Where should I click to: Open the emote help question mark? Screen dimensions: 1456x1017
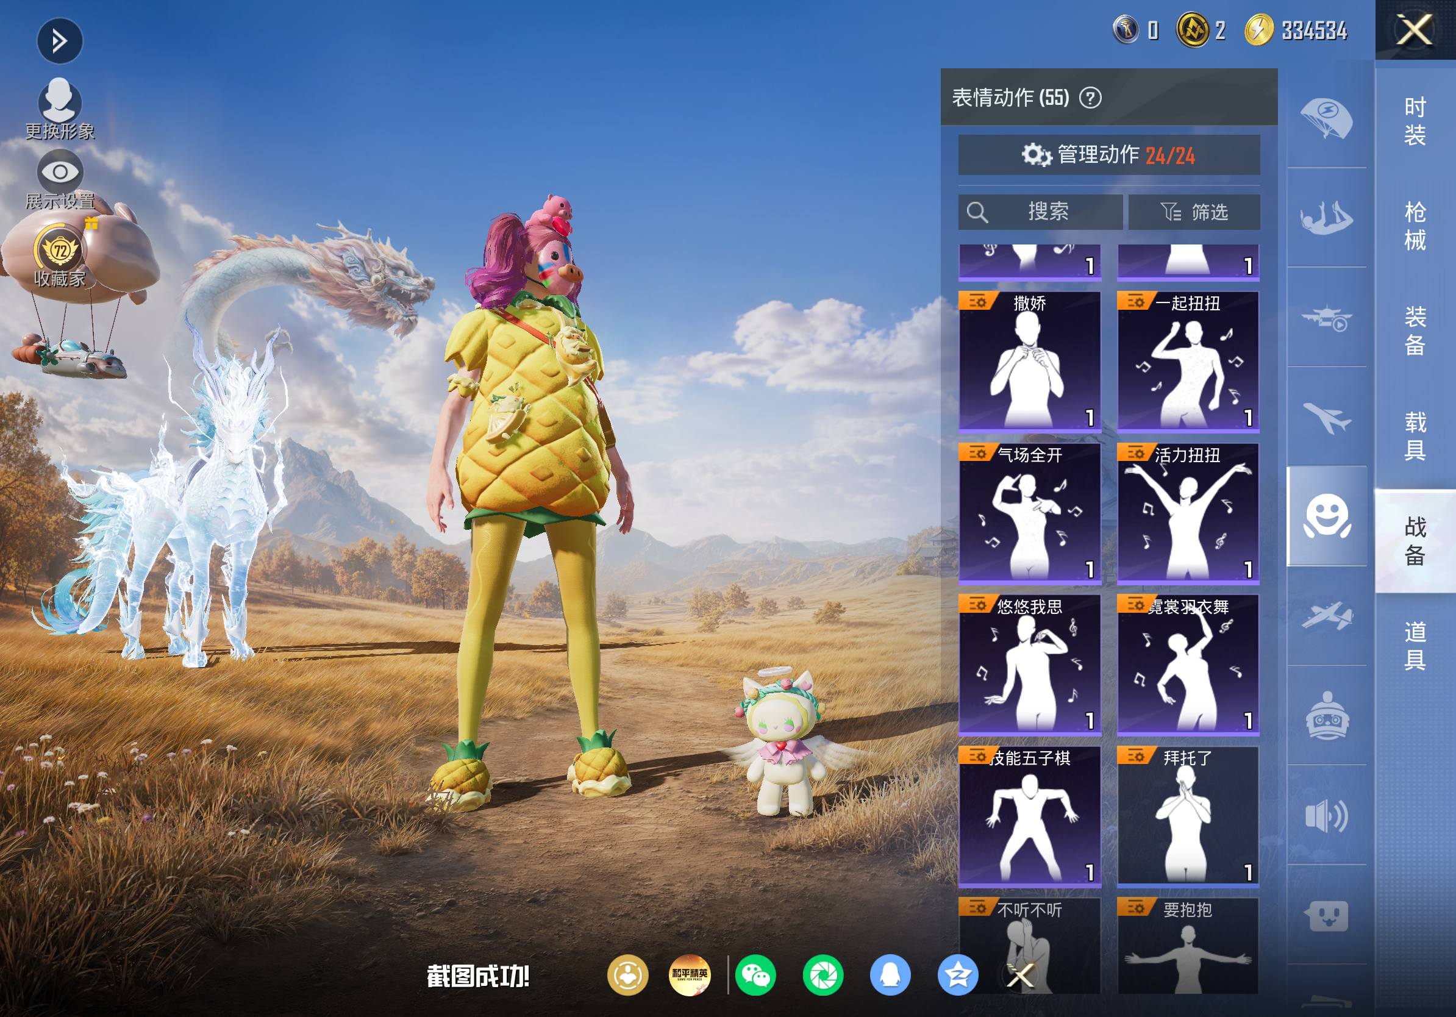(x=1090, y=98)
